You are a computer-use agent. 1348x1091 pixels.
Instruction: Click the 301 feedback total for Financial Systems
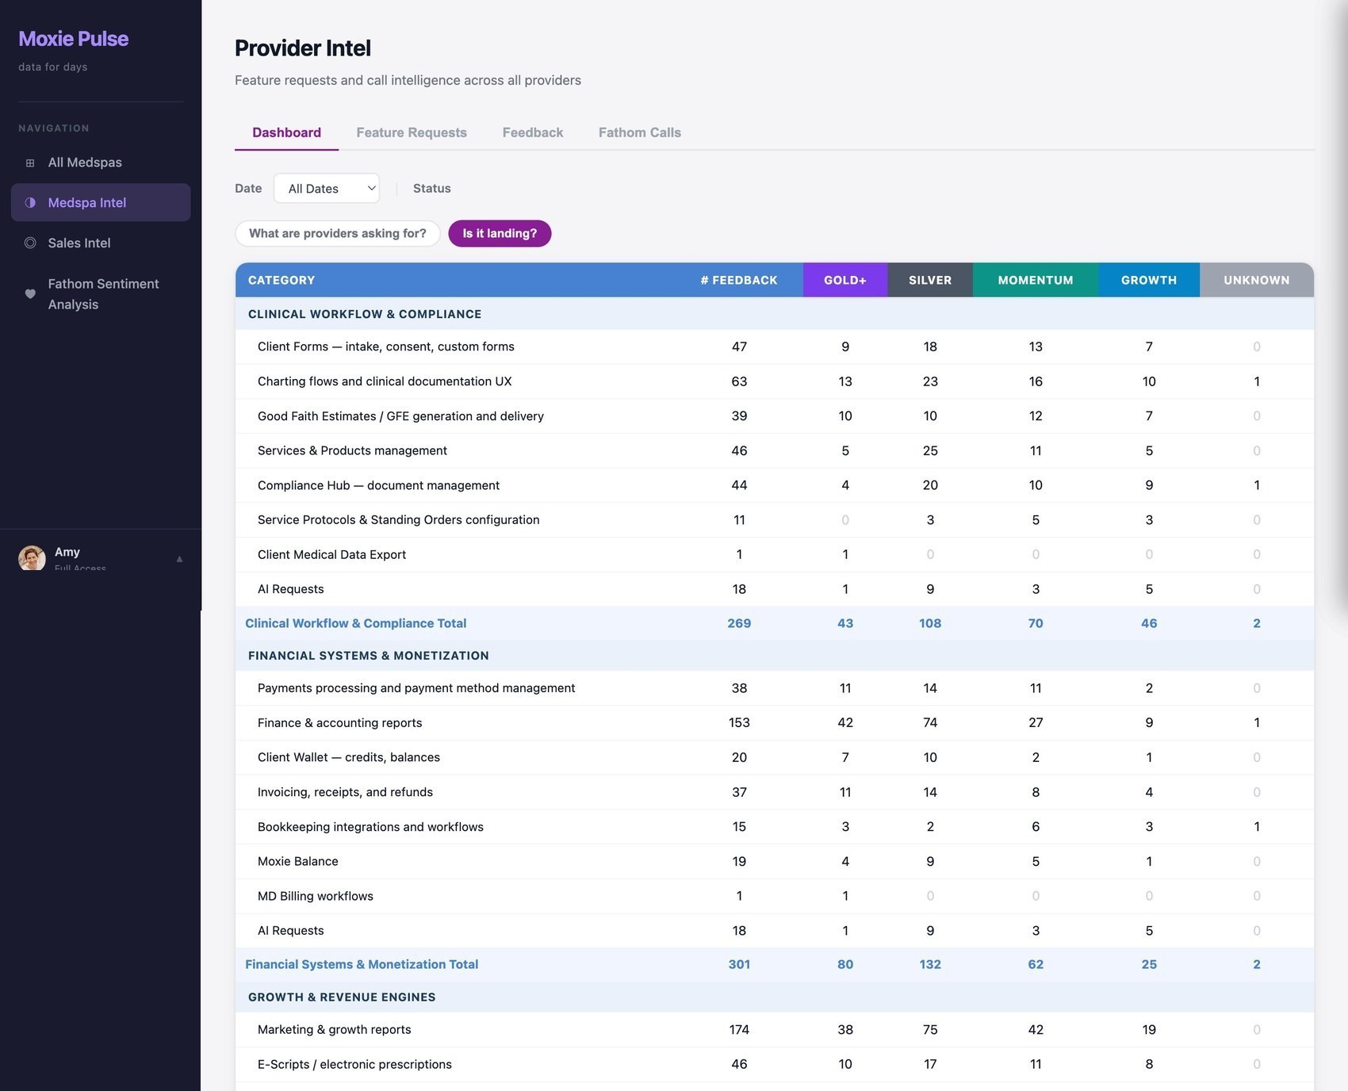[739, 965]
